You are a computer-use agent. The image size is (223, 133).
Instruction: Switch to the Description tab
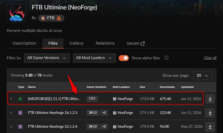coord(24,43)
